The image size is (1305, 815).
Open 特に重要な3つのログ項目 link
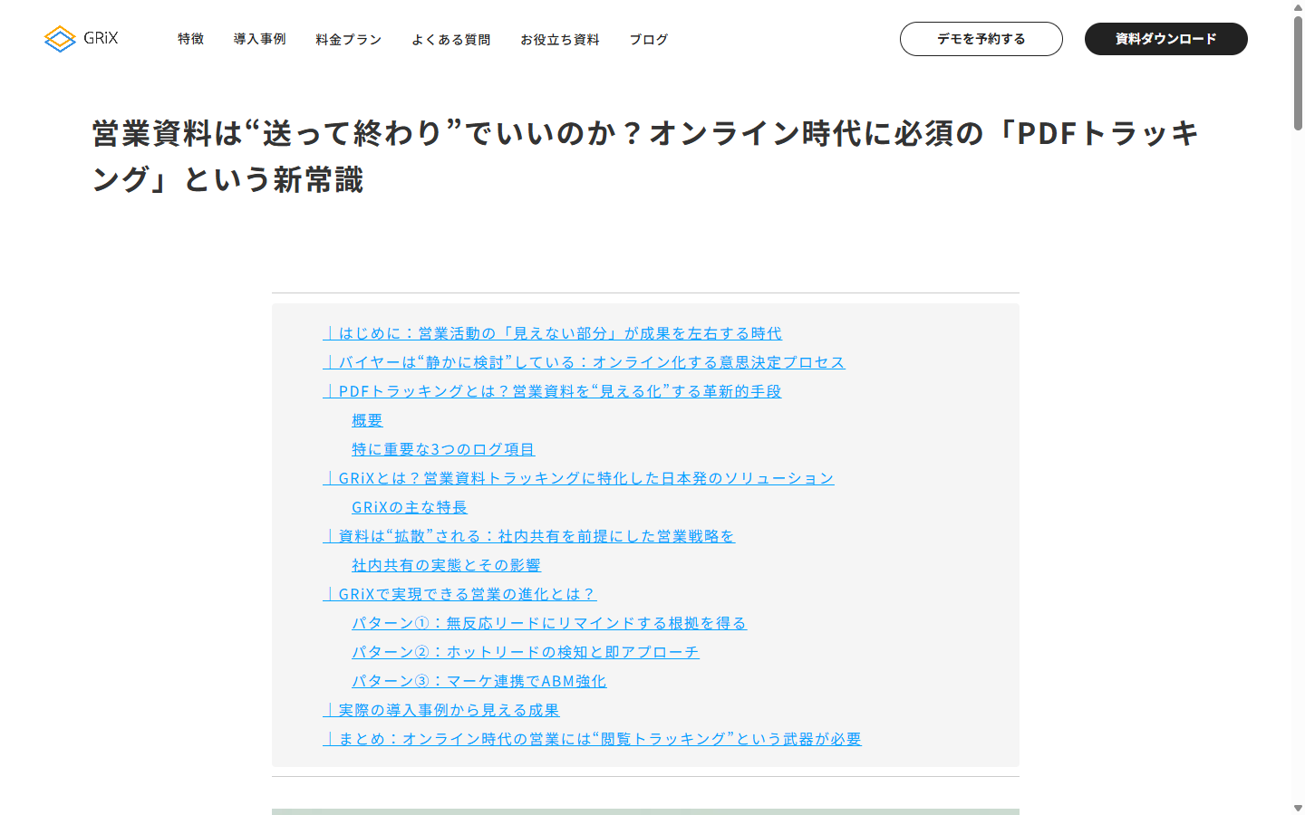[x=443, y=449]
